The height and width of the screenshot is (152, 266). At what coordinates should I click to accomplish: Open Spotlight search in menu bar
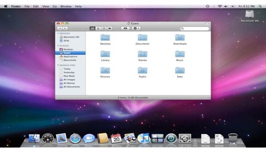coord(260,6)
